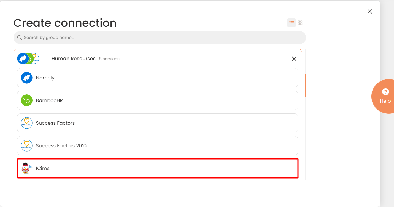394x207 pixels.
Task: Click the orange scrollbar thumb
Action: point(306,85)
